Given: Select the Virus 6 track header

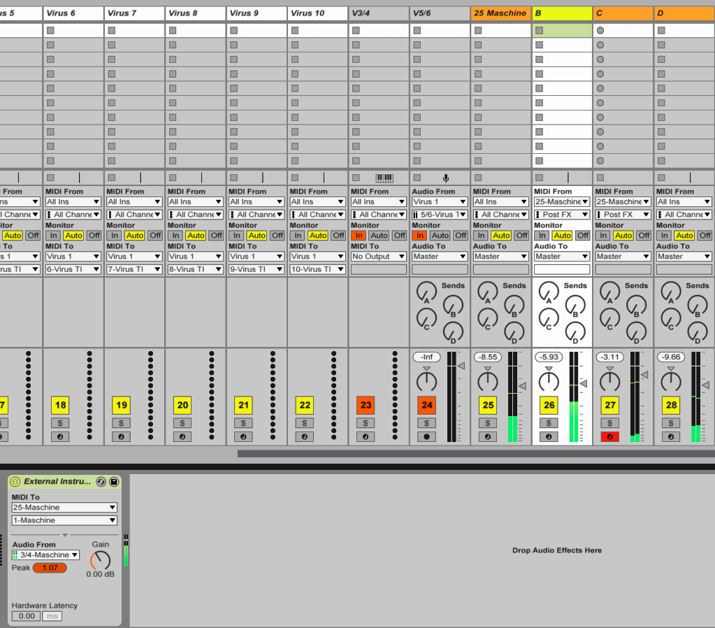Looking at the screenshot, I should pos(73,13).
